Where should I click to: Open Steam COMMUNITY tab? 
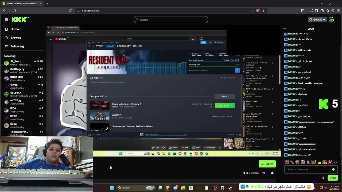[124, 46]
